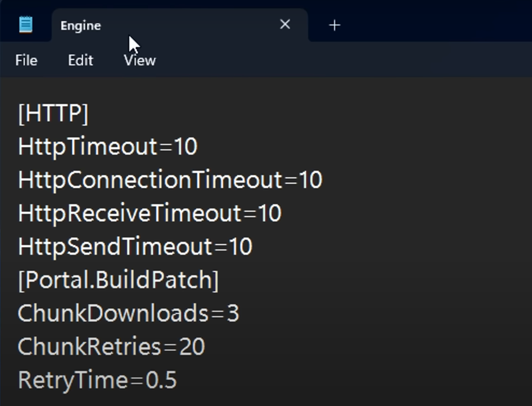Click on the [HTTP] section header line

click(53, 114)
